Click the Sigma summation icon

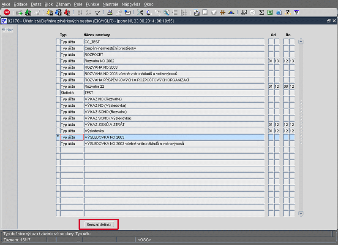(262, 13)
